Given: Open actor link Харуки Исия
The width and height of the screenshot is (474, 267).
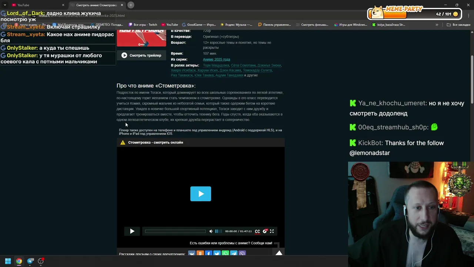Looking at the screenshot, I should click(207, 70).
